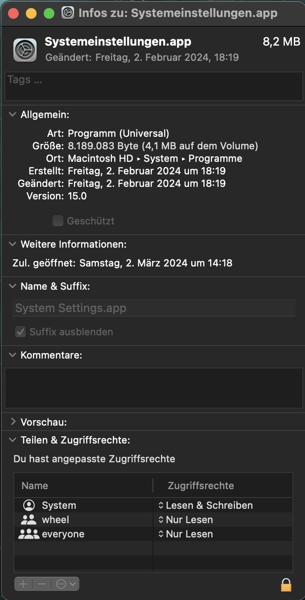Click the Zugriffsrechte column header
The height and width of the screenshot is (600, 305).
coord(201,486)
